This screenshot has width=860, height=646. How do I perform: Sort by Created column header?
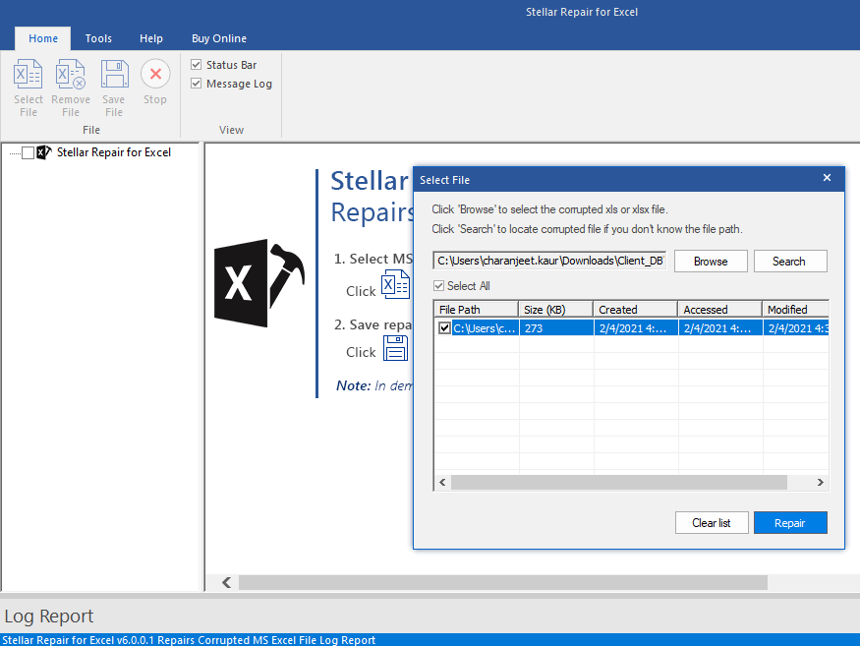tap(635, 310)
